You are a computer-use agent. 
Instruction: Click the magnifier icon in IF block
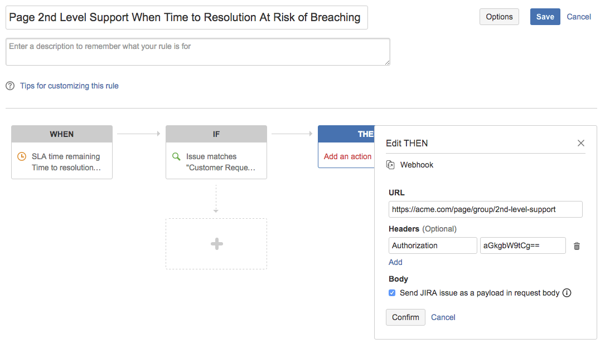pyautogui.click(x=176, y=156)
